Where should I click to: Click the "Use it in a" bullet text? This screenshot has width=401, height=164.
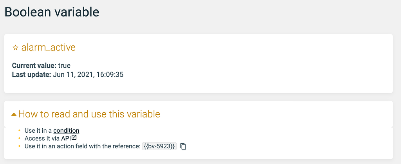point(38,130)
